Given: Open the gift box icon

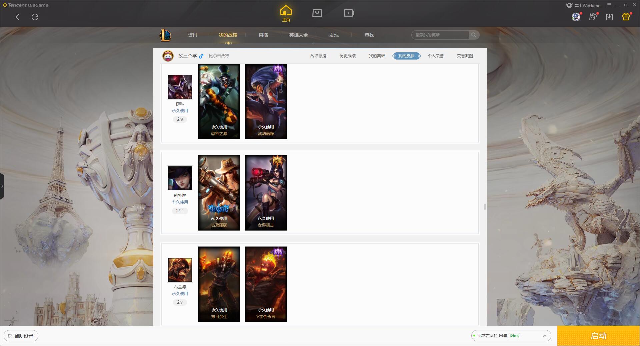Looking at the screenshot, I should [x=626, y=17].
